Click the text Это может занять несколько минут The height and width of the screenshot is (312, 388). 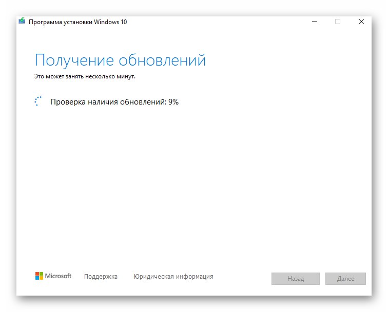pyautogui.click(x=85, y=76)
